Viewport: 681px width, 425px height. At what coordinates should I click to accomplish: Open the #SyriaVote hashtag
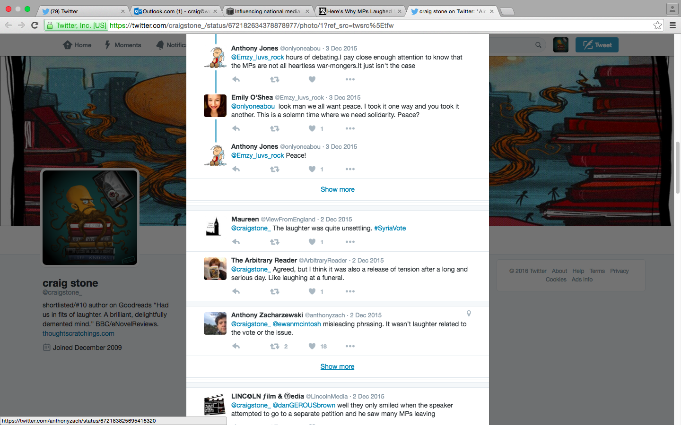coord(390,228)
